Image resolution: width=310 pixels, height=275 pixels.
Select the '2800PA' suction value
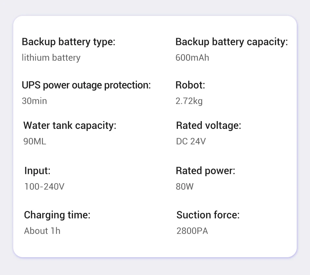point(192,231)
